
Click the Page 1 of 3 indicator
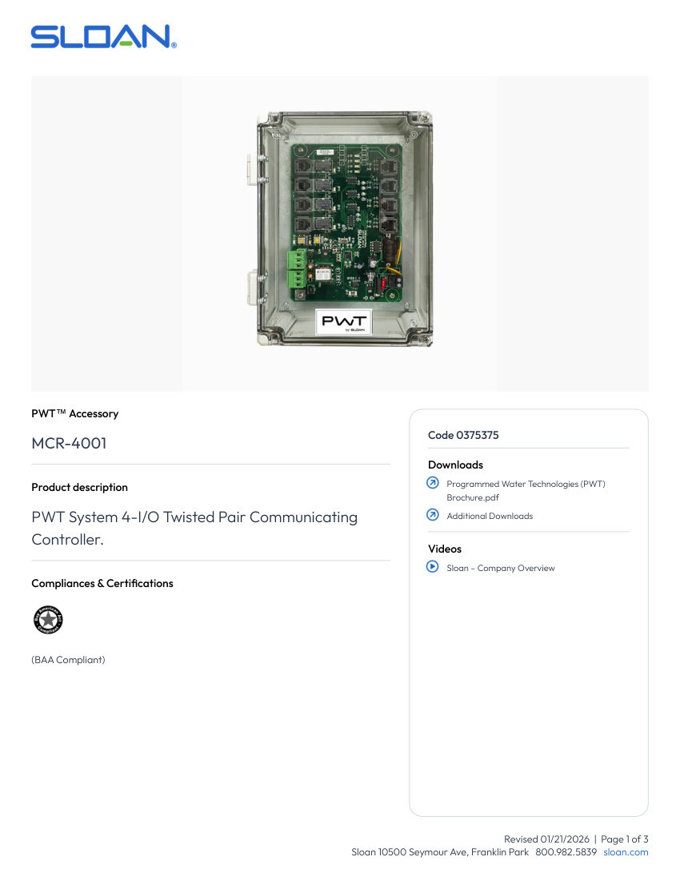coord(625,839)
